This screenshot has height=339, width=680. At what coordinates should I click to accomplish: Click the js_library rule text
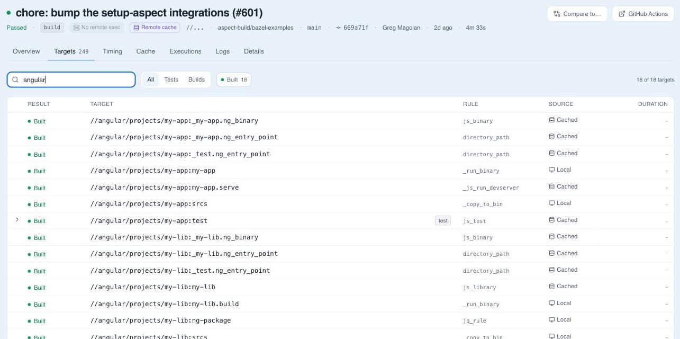[479, 287]
